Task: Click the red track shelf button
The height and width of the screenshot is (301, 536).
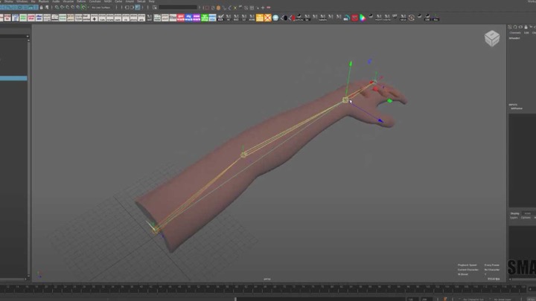Action: (180, 18)
